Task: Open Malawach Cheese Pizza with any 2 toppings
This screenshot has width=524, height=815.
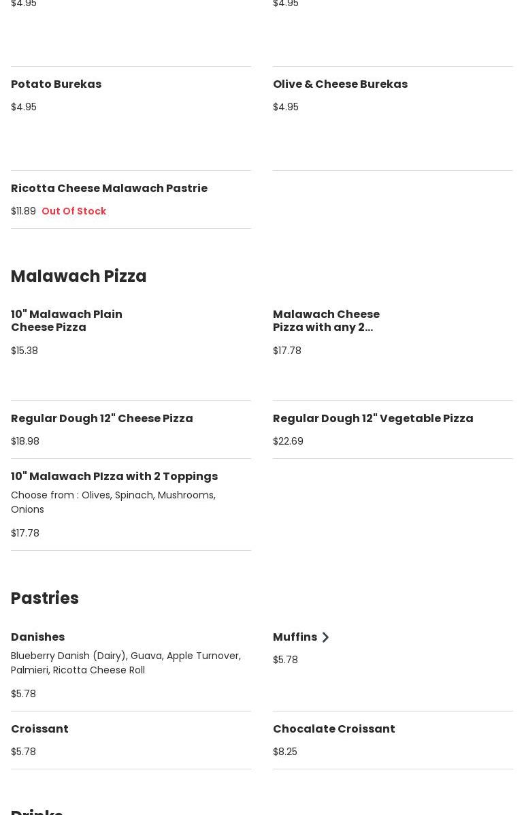Action: point(326,321)
